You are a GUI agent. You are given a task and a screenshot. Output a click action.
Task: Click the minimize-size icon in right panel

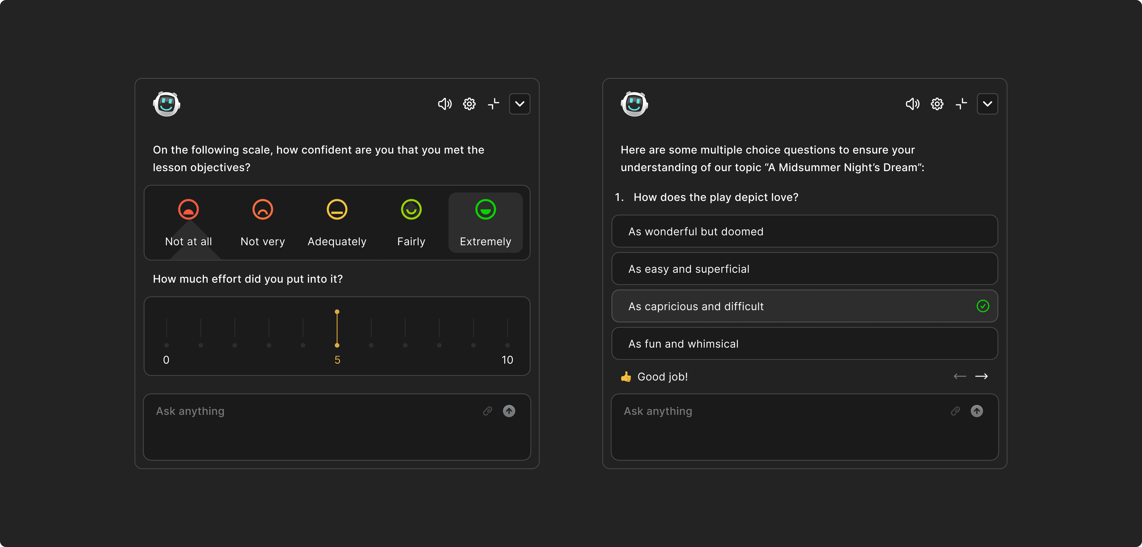click(x=961, y=104)
